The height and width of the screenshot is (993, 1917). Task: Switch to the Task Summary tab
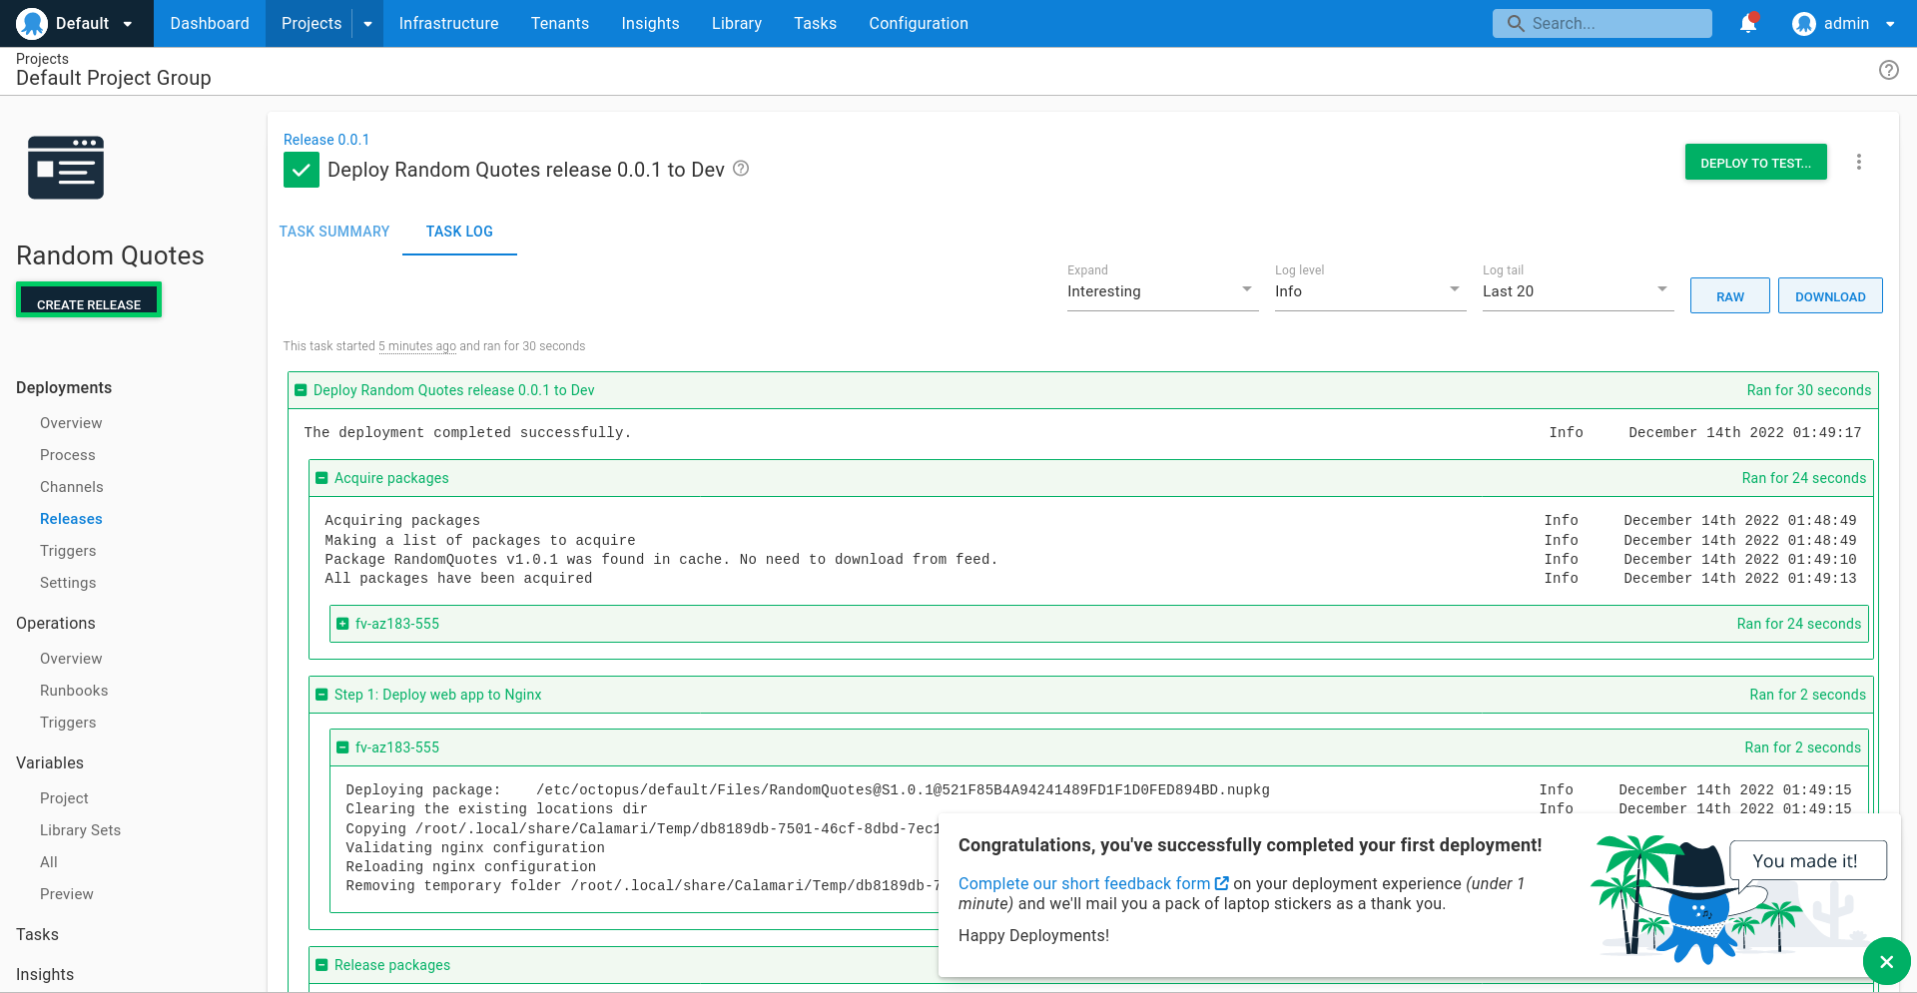pos(334,232)
